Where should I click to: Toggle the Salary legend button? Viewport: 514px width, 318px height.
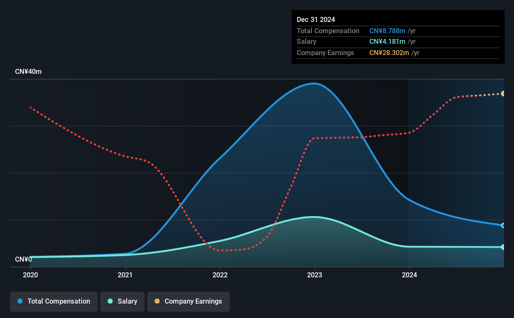point(122,301)
